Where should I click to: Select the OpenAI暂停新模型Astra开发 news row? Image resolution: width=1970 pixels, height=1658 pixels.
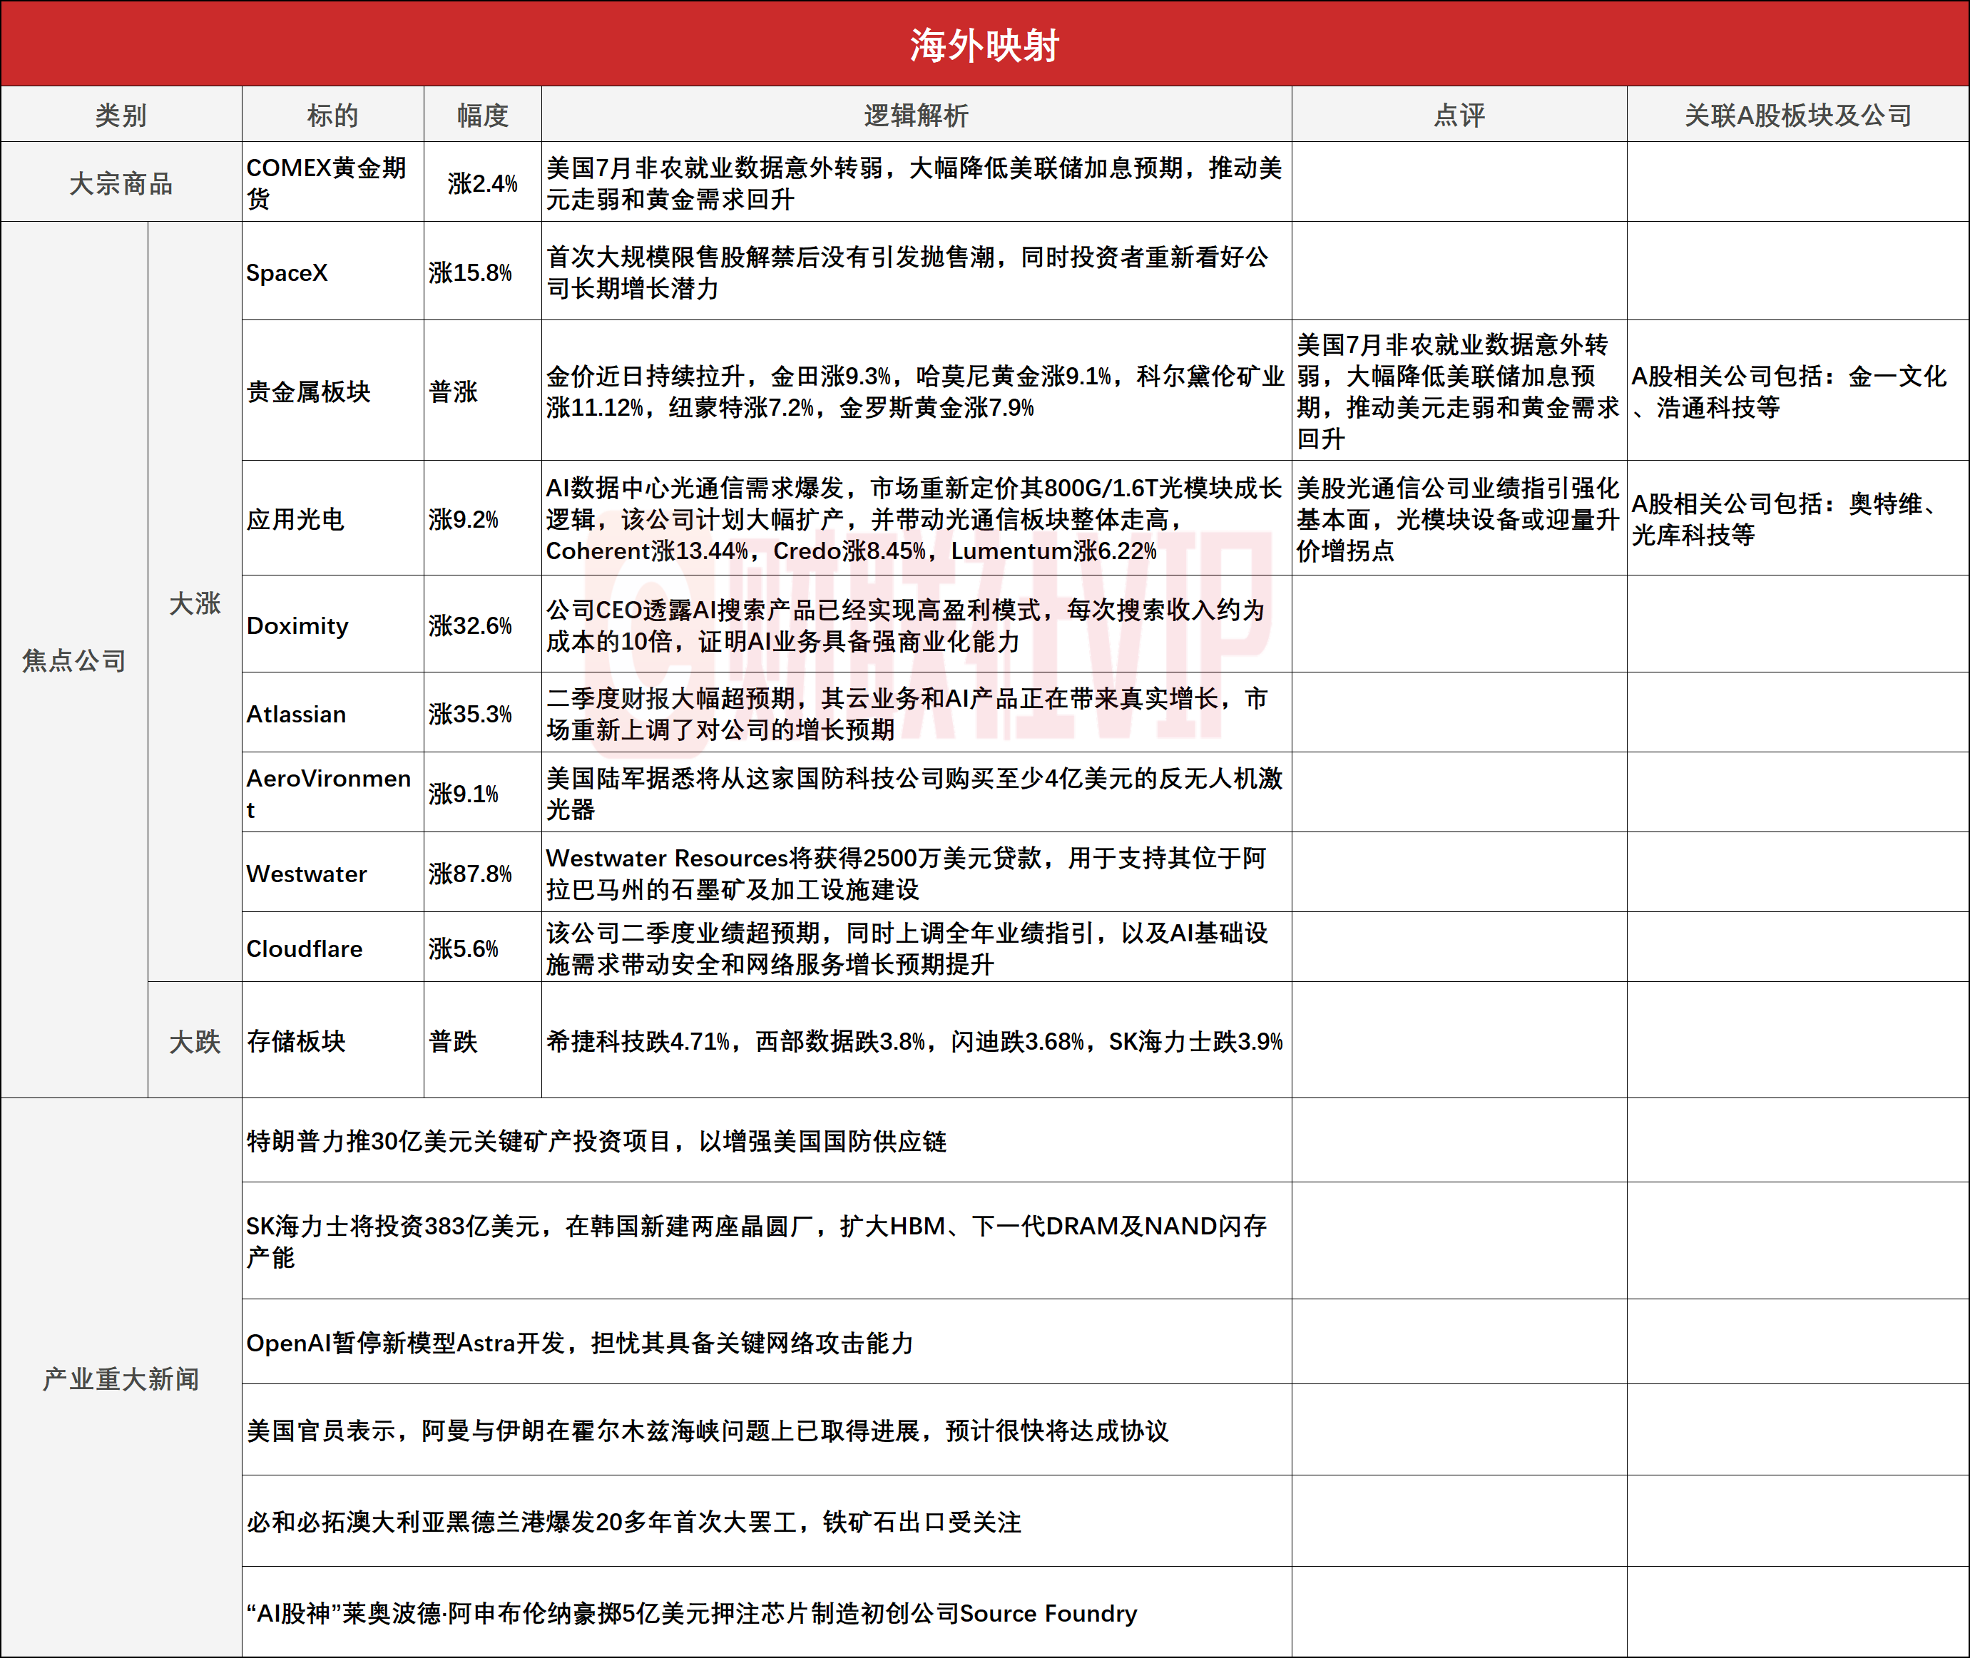click(767, 1342)
